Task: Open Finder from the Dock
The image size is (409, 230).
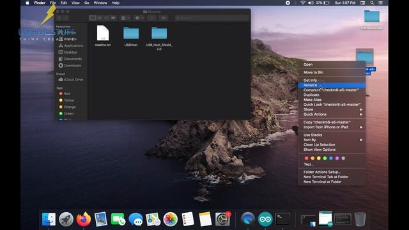Action: click(49, 219)
